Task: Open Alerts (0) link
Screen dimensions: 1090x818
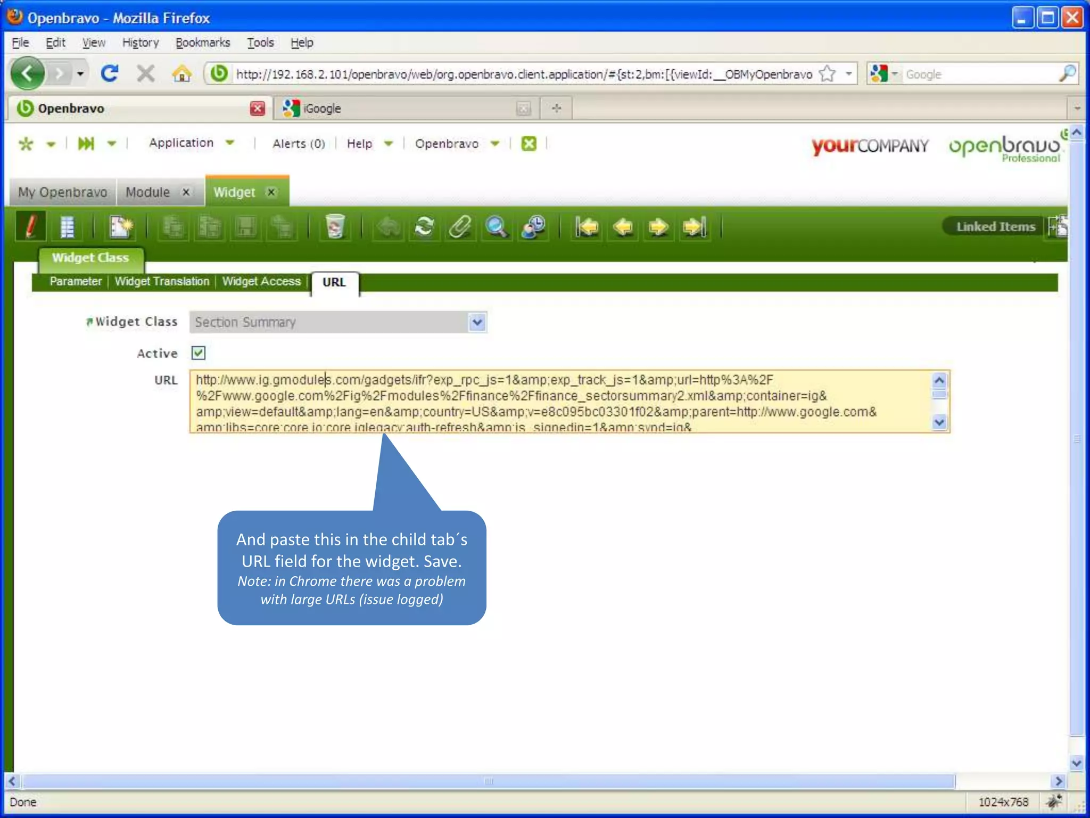Action: (x=299, y=144)
